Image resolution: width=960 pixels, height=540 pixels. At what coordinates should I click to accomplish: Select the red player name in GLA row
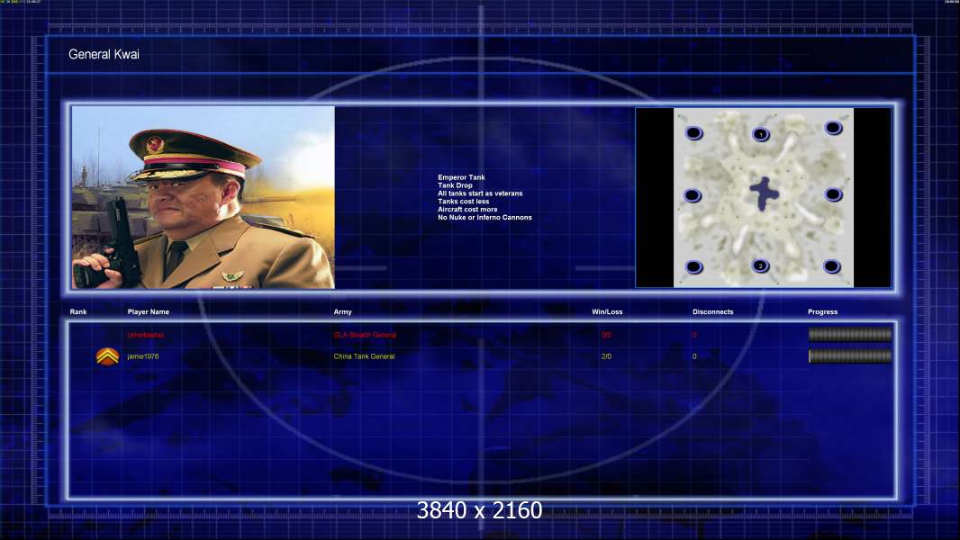pyautogui.click(x=146, y=335)
